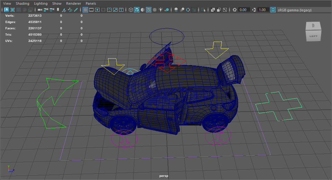
Task: Click the image plane icon
Action: (64, 10)
